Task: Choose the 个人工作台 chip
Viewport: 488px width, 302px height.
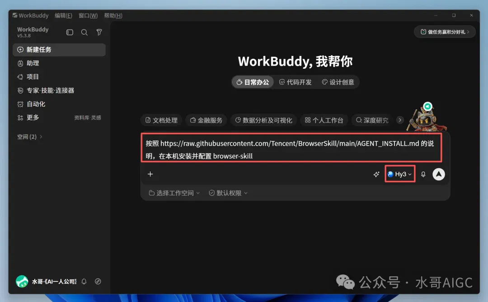Action: pyautogui.click(x=324, y=120)
